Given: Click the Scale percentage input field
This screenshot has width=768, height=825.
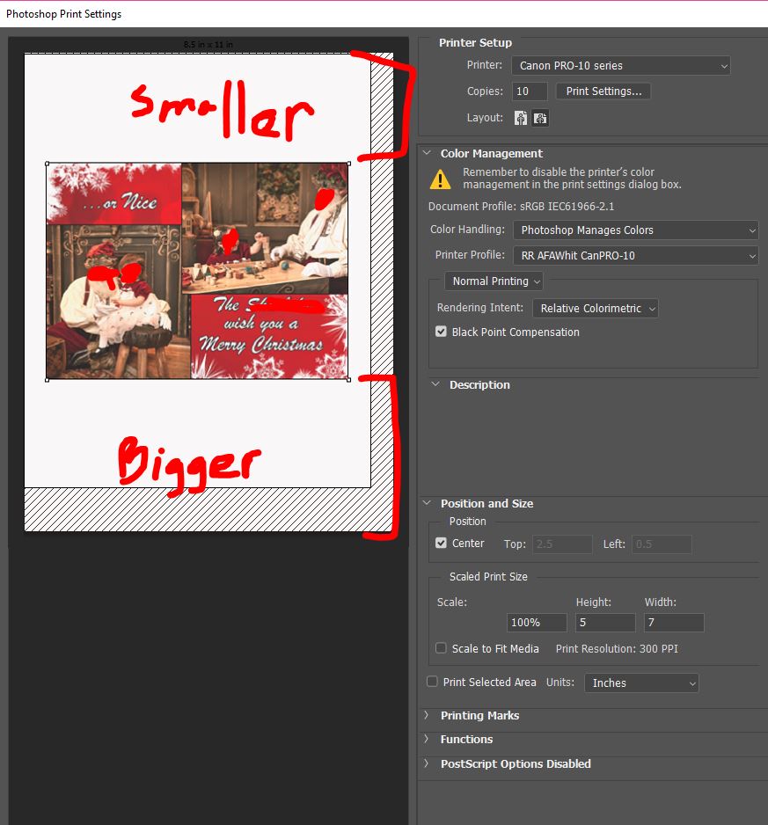Looking at the screenshot, I should (x=537, y=623).
